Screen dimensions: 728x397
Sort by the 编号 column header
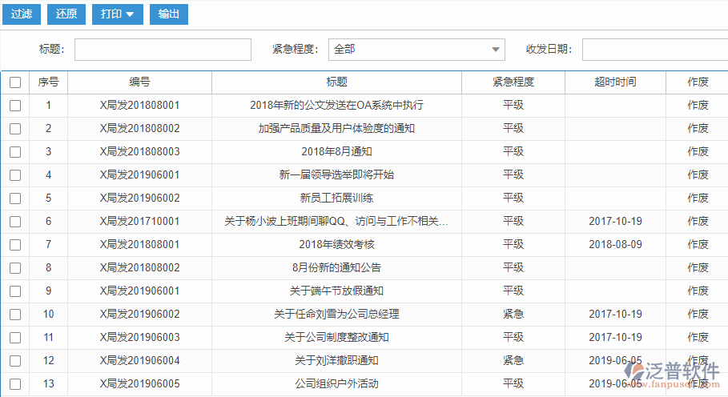click(x=140, y=82)
